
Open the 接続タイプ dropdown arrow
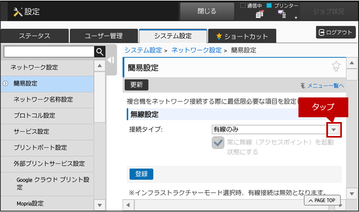[x=334, y=130]
